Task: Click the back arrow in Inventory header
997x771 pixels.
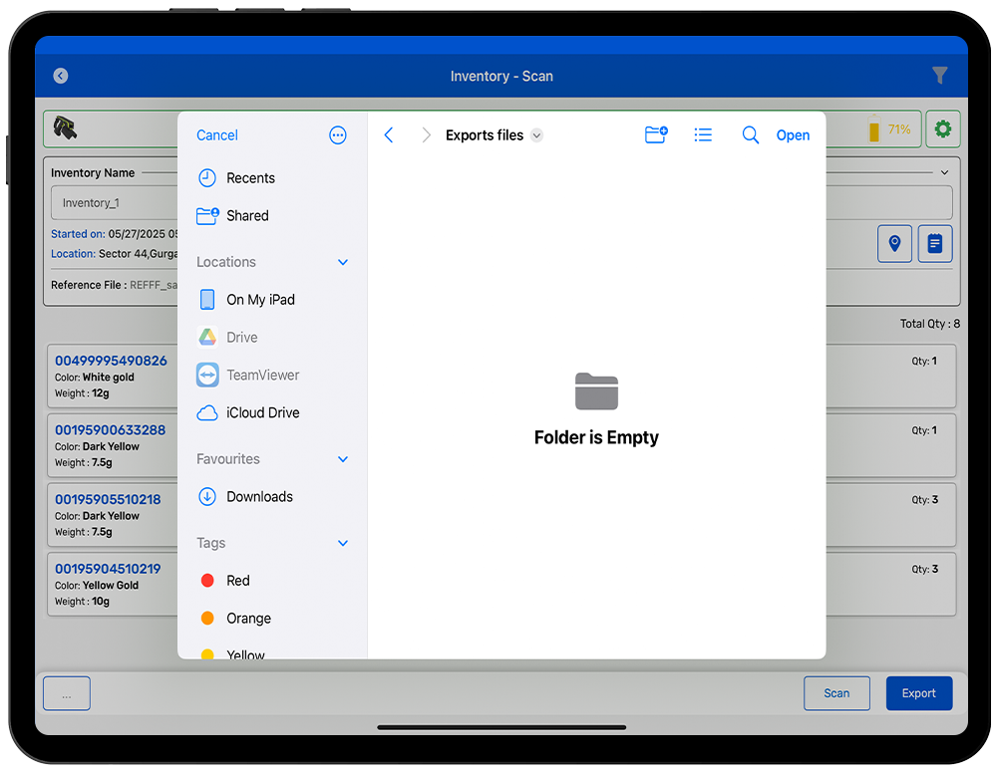Action: pyautogui.click(x=61, y=76)
